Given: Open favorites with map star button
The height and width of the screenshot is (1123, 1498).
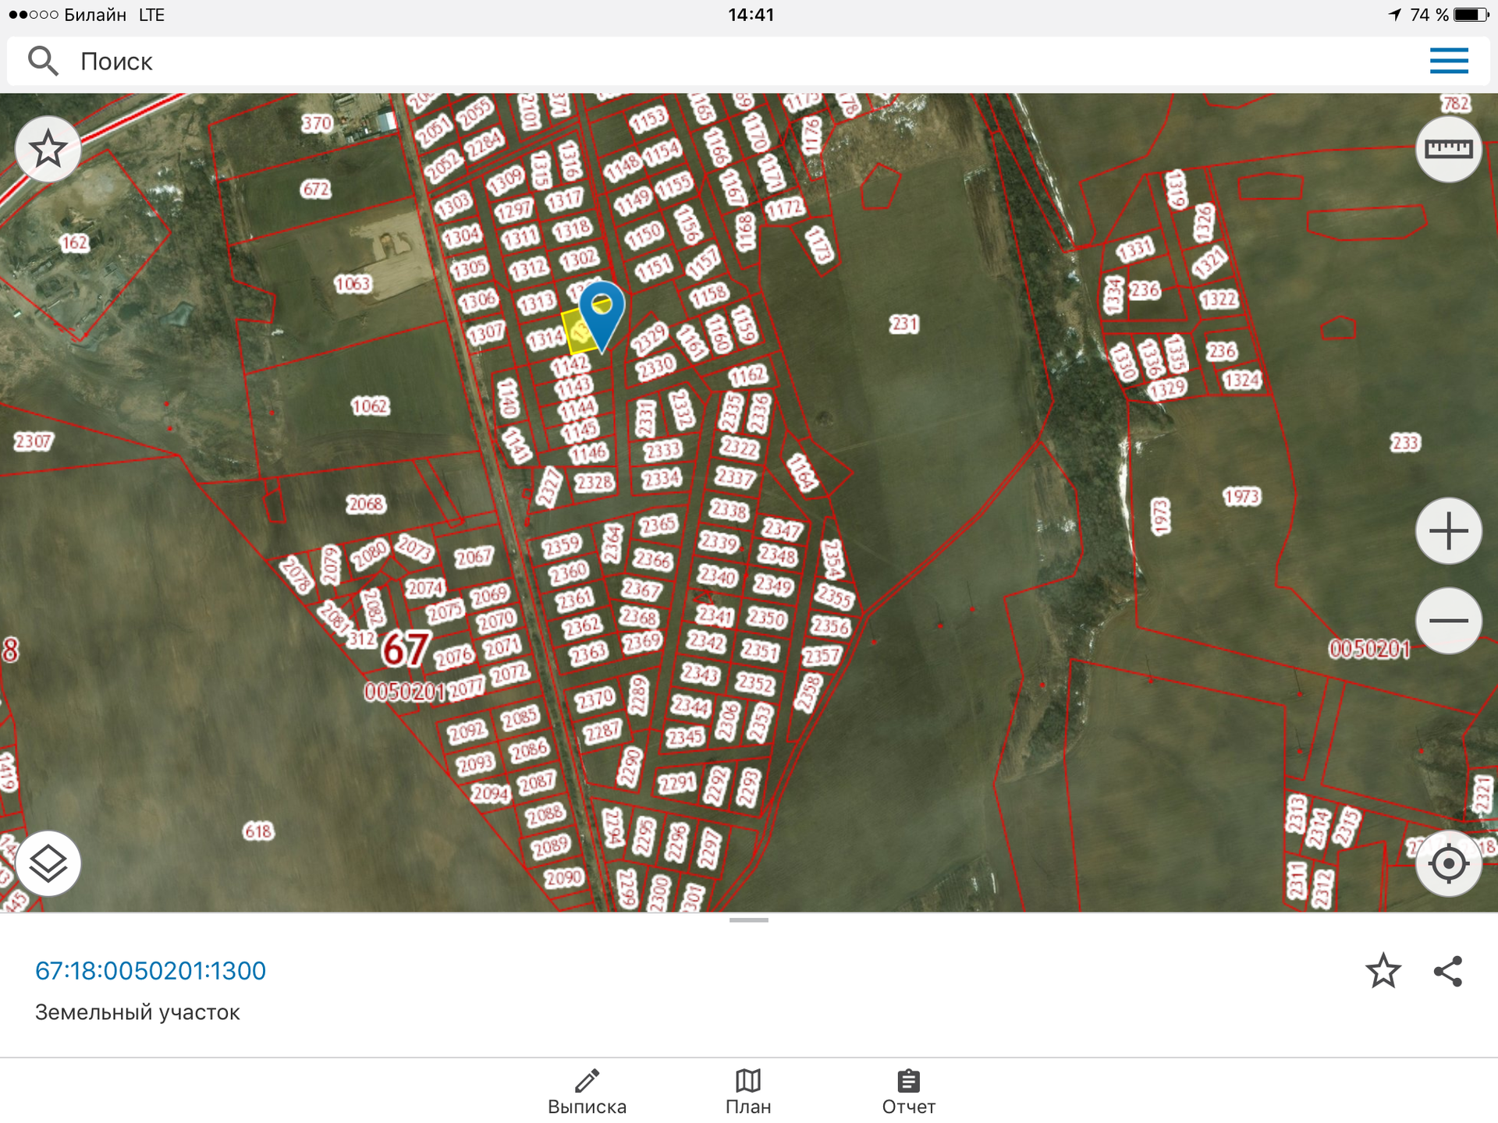Looking at the screenshot, I should 48,149.
